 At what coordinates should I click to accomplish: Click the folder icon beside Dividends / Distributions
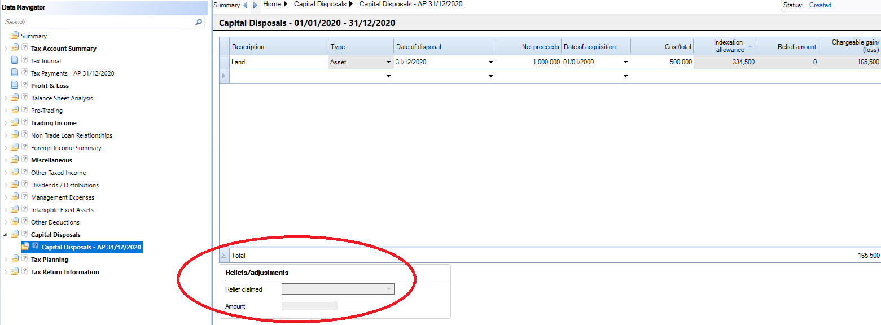click(x=15, y=185)
